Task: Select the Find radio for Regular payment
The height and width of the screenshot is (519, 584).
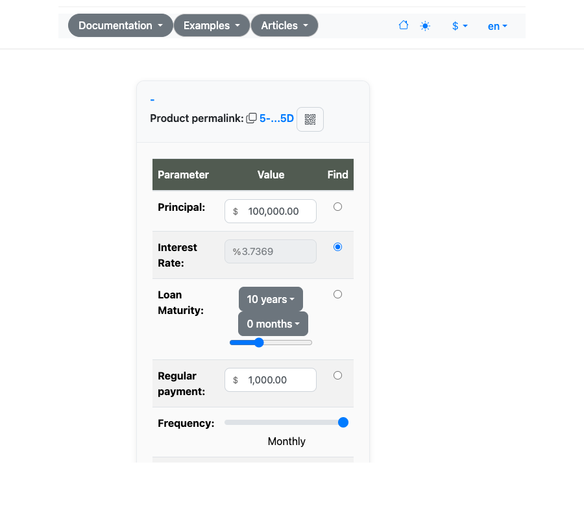Action: (x=337, y=375)
